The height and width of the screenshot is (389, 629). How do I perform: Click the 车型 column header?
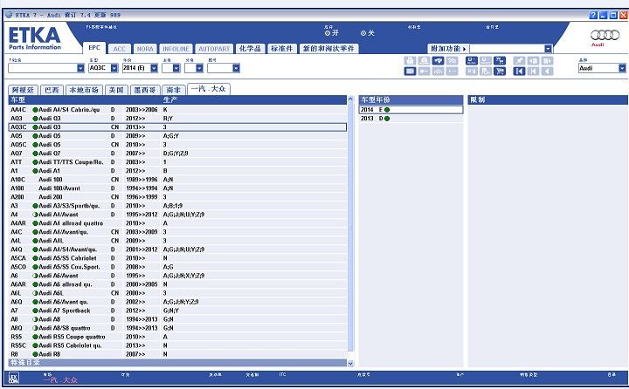[18, 99]
